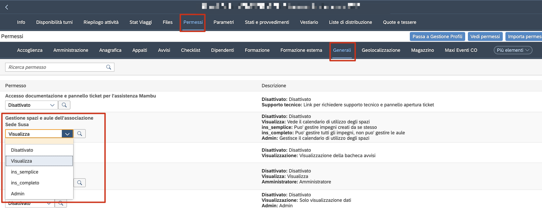Switch to Parametri tab
The image size is (542, 210).
point(224,22)
